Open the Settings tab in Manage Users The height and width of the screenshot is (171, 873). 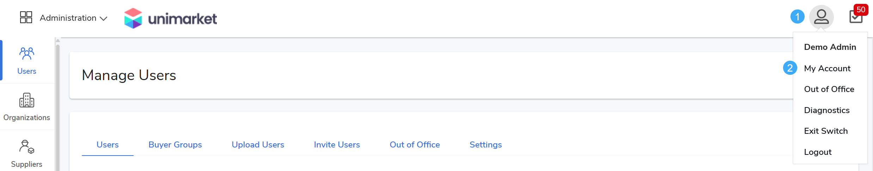tap(486, 145)
